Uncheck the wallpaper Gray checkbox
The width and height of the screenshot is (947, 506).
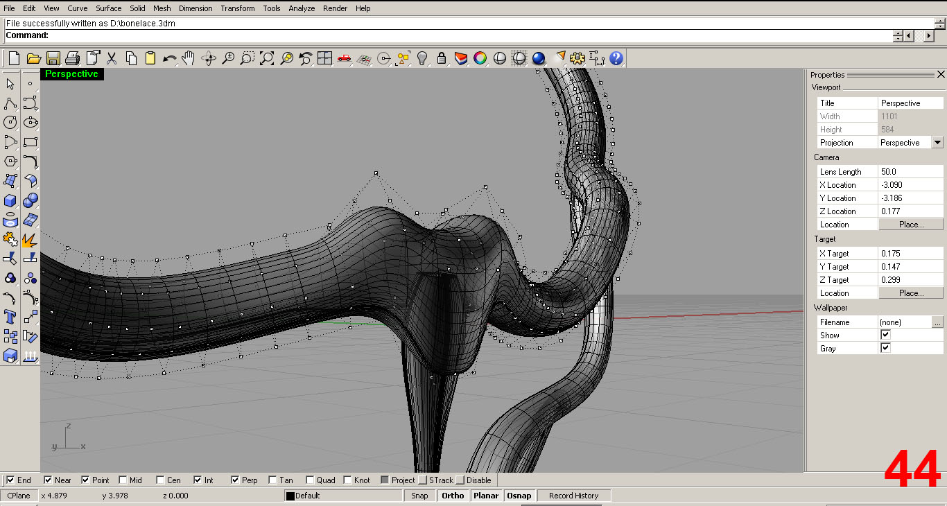tap(885, 348)
